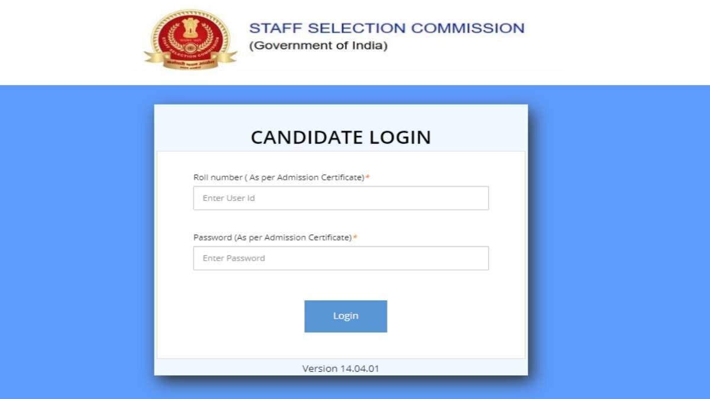Click the Enter User Id field
710x399 pixels.
pyautogui.click(x=341, y=198)
